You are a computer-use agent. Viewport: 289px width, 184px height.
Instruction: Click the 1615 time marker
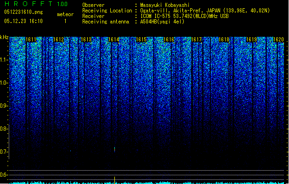click(141, 40)
